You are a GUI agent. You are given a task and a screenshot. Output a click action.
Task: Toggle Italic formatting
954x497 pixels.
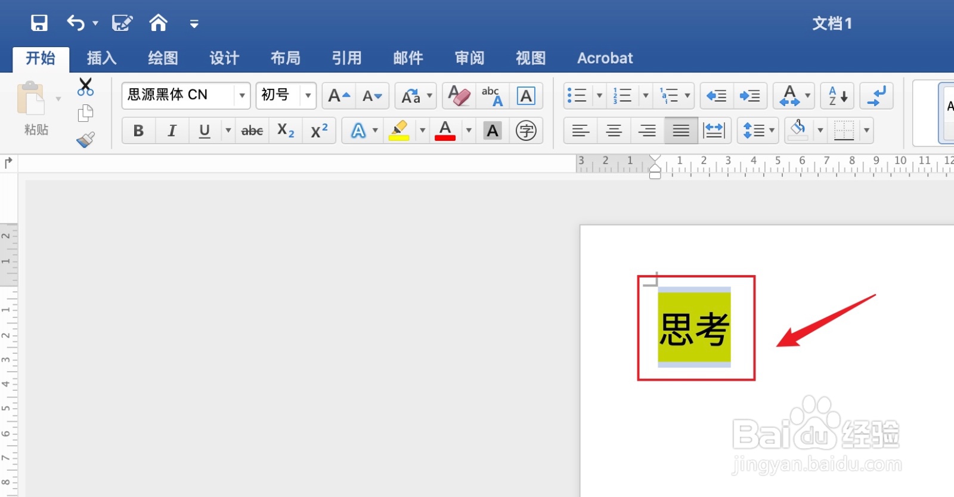coord(172,131)
